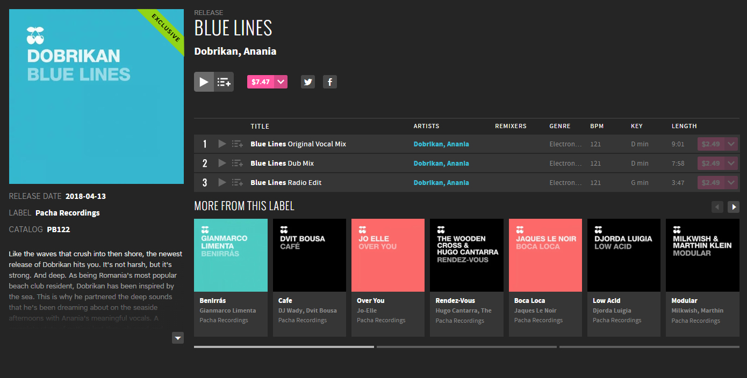Play Blue Lines Radio Edit
Image resolution: width=747 pixels, height=378 pixels.
(x=222, y=182)
